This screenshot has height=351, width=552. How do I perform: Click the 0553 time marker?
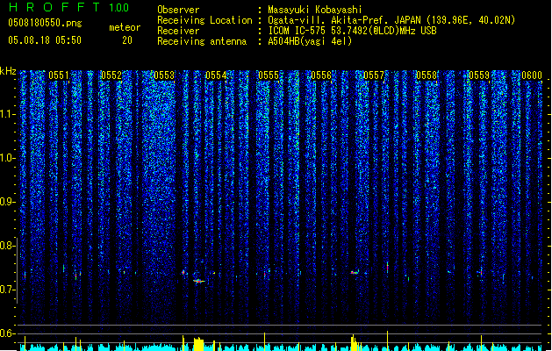pyautogui.click(x=164, y=75)
